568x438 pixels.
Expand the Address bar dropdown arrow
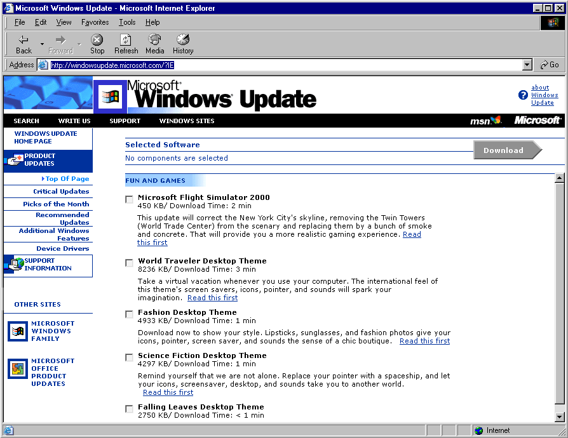coord(527,65)
